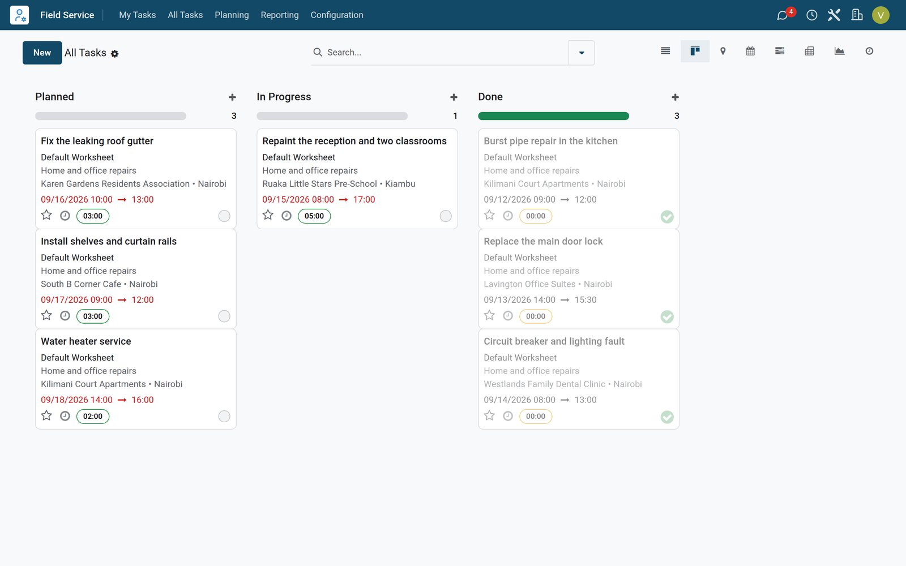
Task: Star the Replace the main door lock task
Action: (x=489, y=315)
